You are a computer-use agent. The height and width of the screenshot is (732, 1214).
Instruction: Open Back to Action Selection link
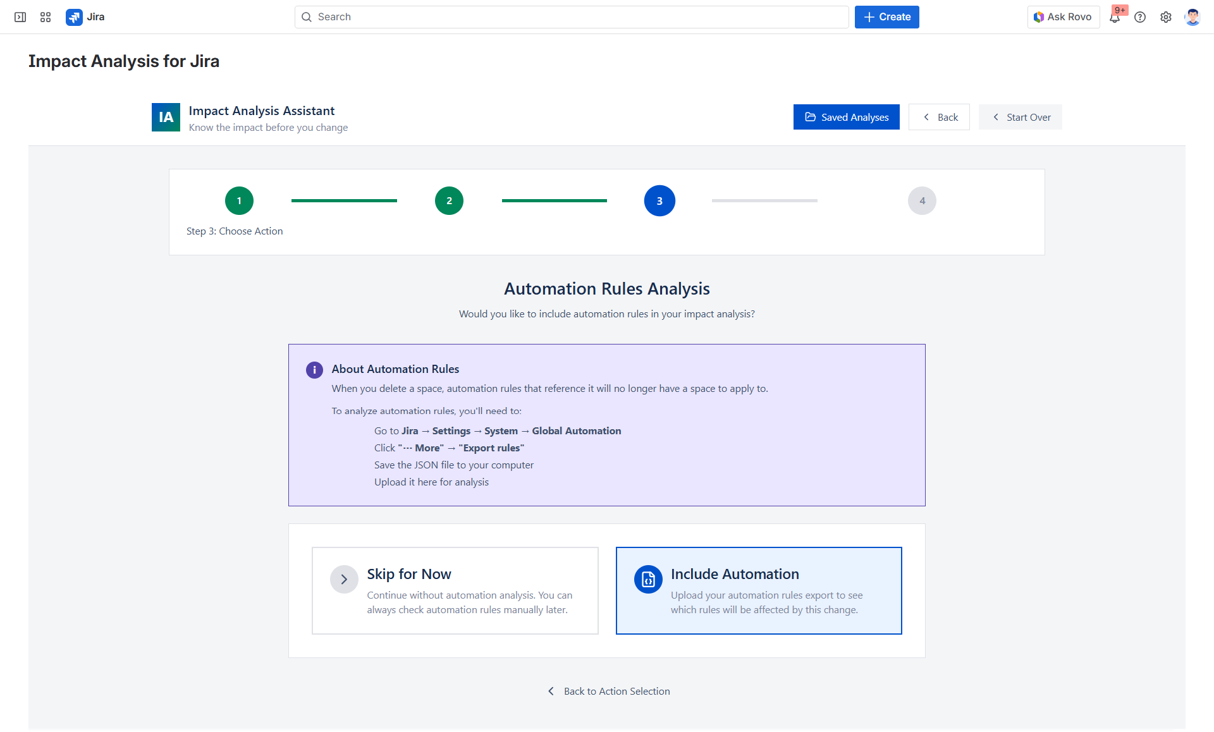pyautogui.click(x=616, y=691)
